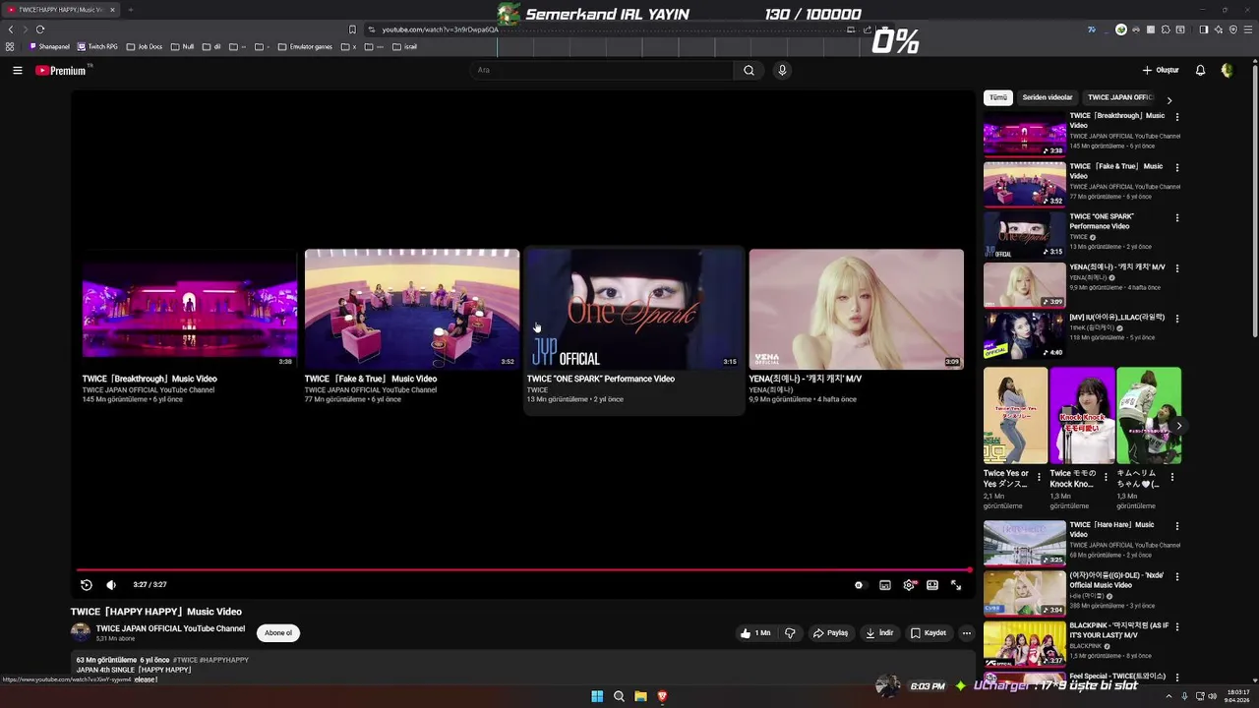Show more filter chips with arrow

(x=1169, y=100)
